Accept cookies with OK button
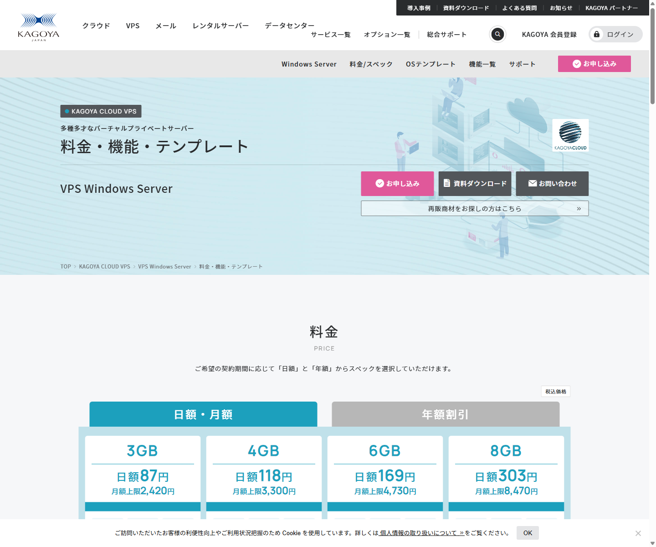Screen dimensions: 656x547 (x=528, y=533)
